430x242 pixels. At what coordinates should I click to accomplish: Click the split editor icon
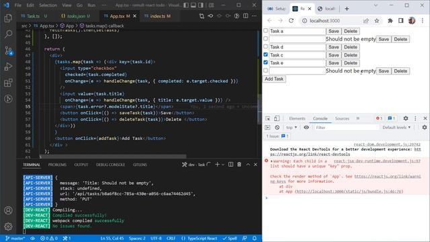tap(246, 16)
